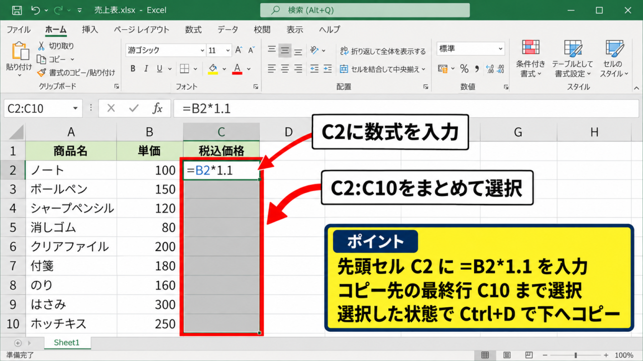This screenshot has height=361, width=643.
Task: Switch to Page Layout view icon
Action: [507, 355]
